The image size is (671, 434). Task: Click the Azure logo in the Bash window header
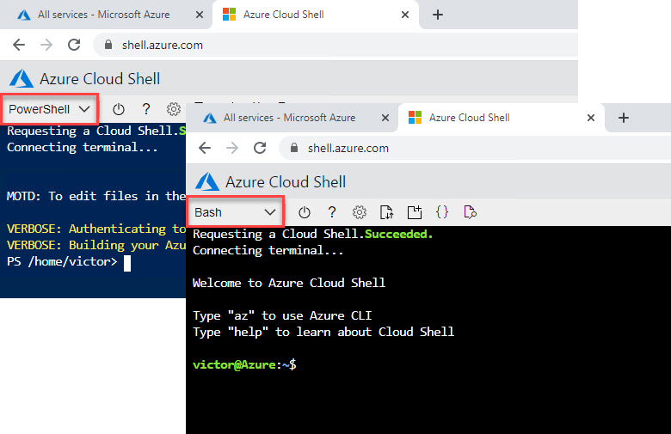[207, 182]
